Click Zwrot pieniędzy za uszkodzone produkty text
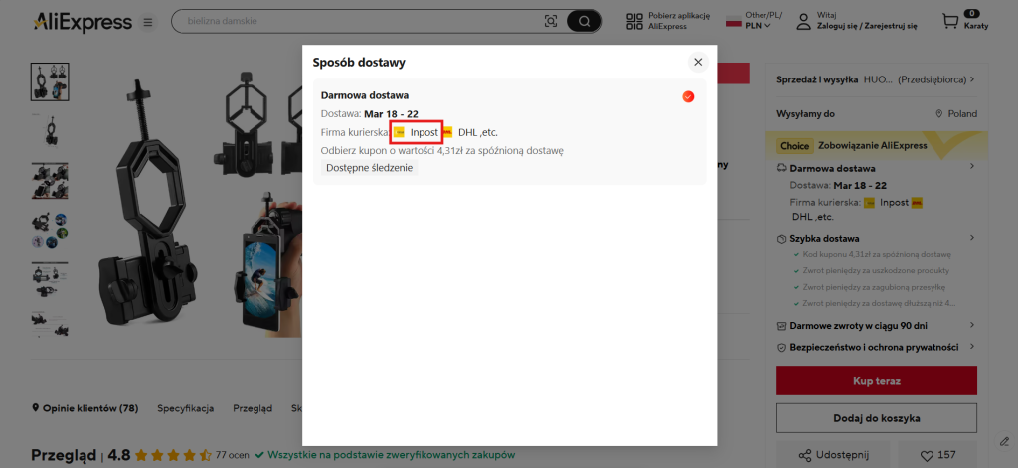 click(x=876, y=270)
